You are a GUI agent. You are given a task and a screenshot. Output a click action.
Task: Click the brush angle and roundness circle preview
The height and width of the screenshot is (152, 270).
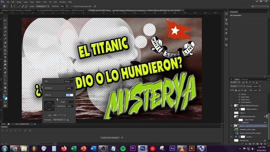(49, 106)
